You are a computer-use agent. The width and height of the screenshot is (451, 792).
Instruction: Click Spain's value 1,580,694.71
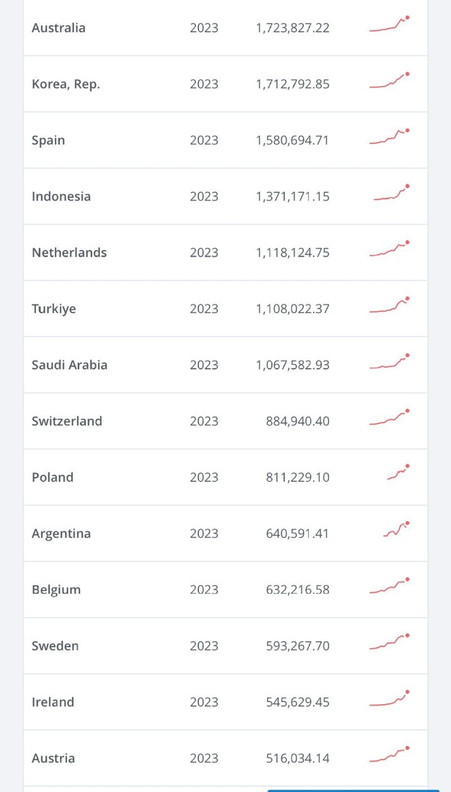[292, 140]
